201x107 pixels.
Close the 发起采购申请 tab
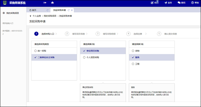72,10
